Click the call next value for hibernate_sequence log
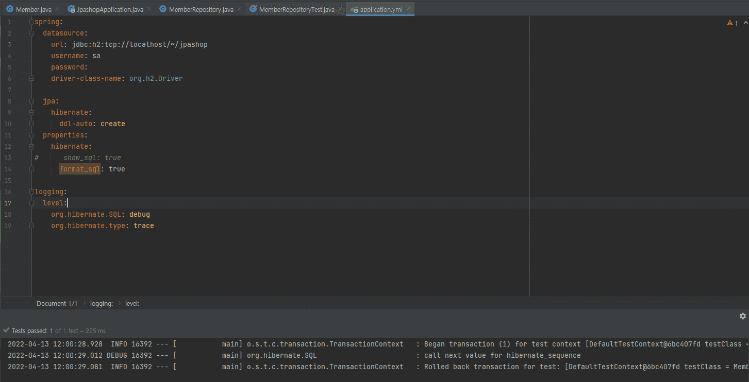The width and height of the screenshot is (749, 382). coord(503,355)
